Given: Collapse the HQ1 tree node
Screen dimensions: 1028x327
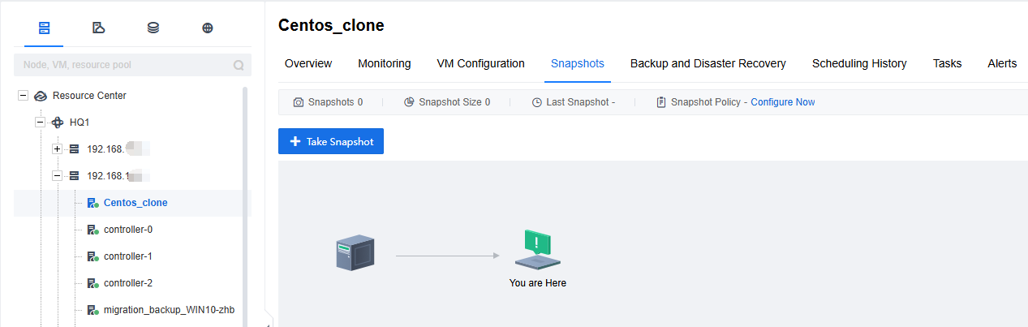Looking at the screenshot, I should (x=40, y=123).
